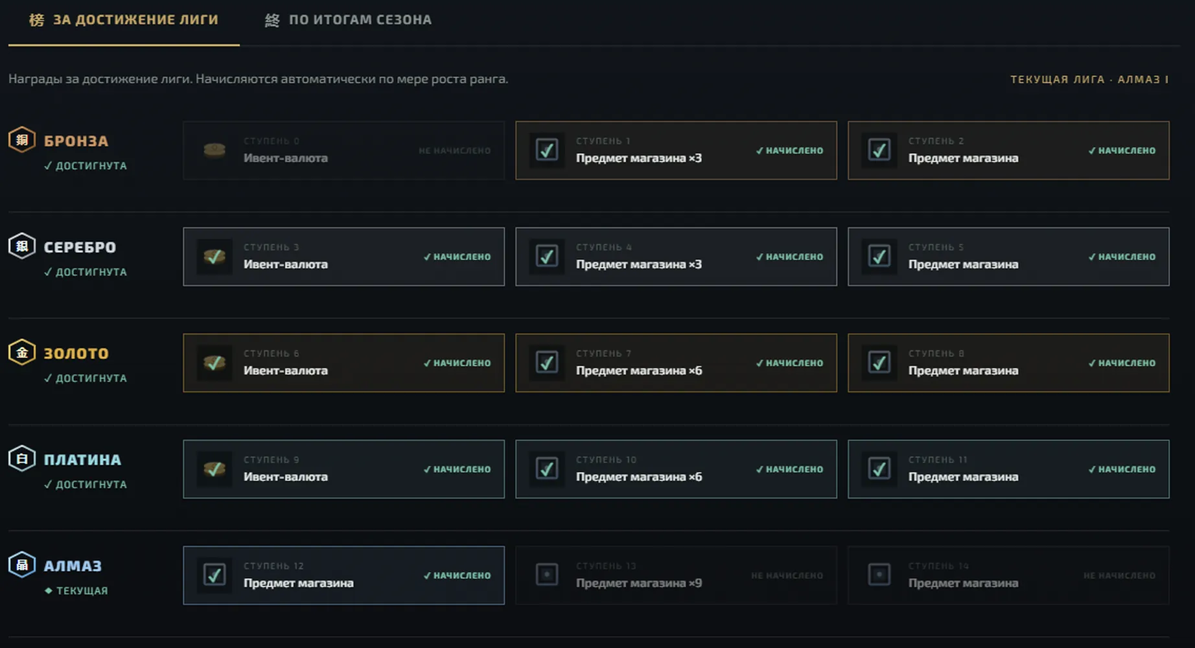1195x648 pixels.
Task: Switch to the «За достижение лиги» tab
Action: click(x=124, y=20)
